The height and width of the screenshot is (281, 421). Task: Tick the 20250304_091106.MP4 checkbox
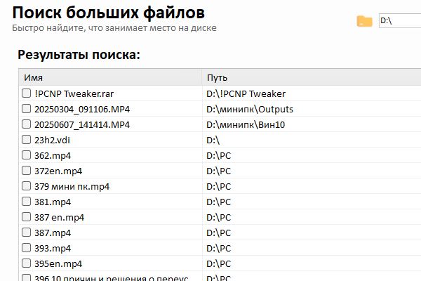point(26,109)
